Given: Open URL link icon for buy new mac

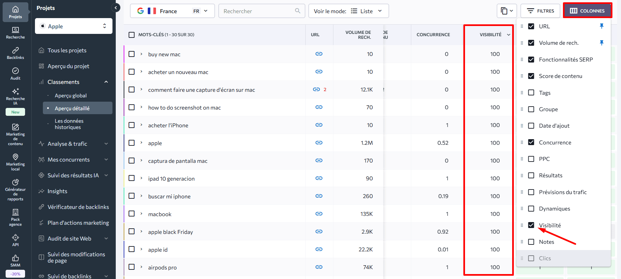Looking at the screenshot, I should point(319,54).
